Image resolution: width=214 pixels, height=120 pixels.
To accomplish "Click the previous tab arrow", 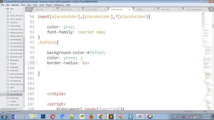I will (x=27, y=9).
